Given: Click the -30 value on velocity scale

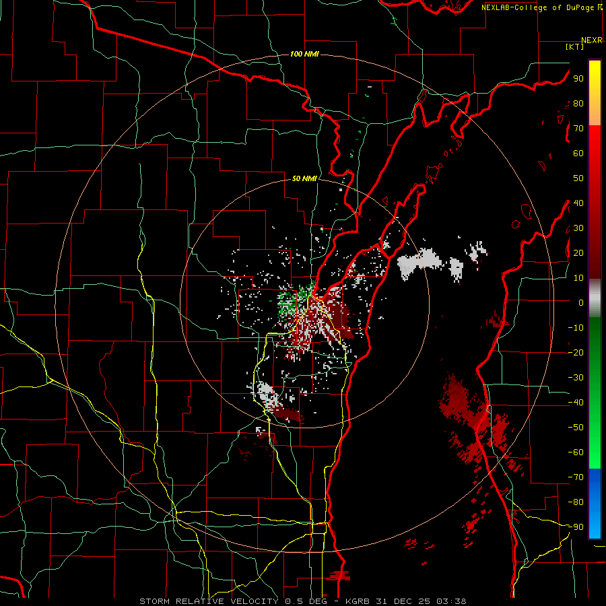Looking at the screenshot, I should [576, 378].
